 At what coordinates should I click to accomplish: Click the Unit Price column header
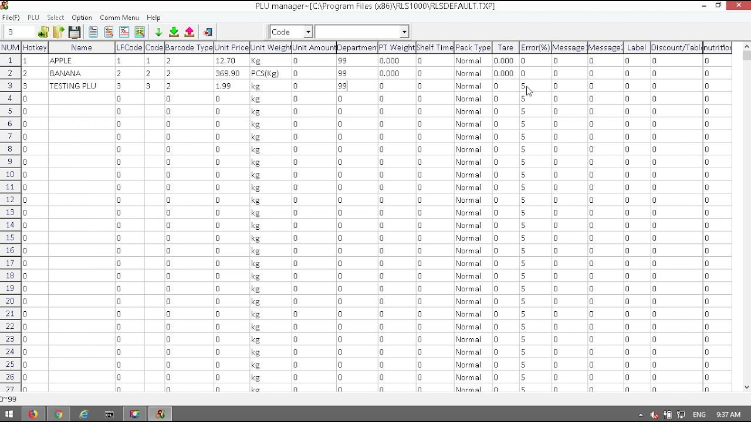point(231,47)
